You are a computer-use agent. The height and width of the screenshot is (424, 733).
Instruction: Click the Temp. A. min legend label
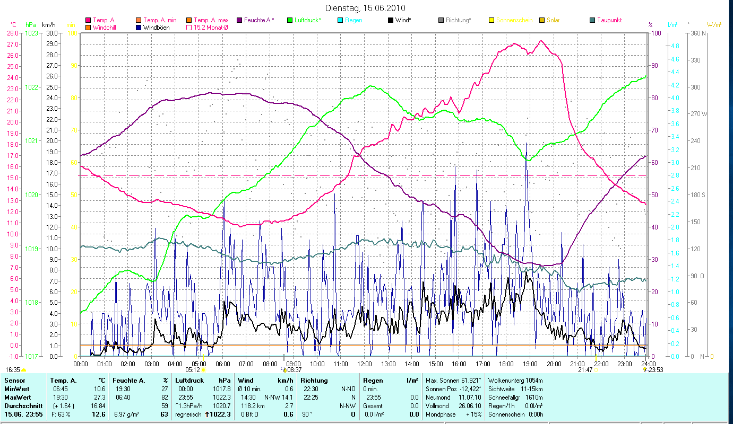click(160, 20)
